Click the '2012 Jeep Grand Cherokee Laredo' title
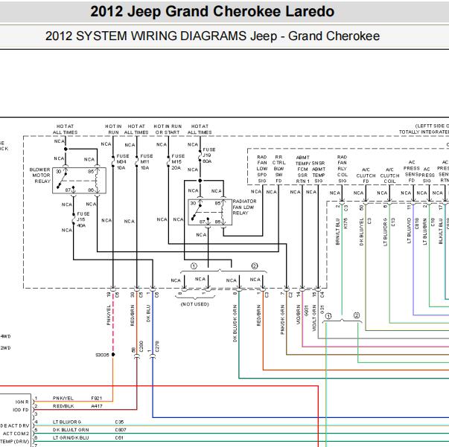Screen dimensions: 449x447 point(212,12)
